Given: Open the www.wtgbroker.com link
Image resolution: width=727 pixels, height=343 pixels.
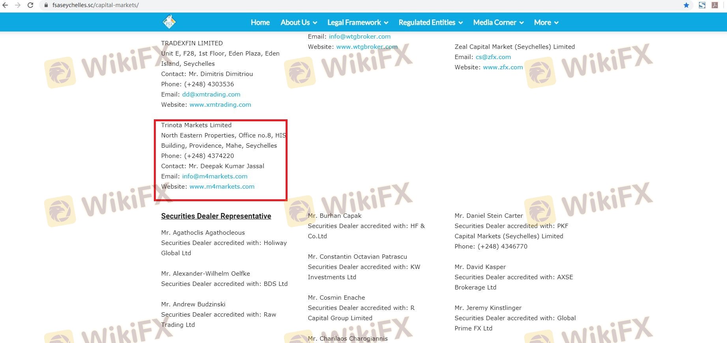Looking at the screenshot, I should point(366,47).
